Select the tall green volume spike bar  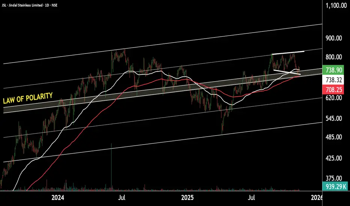111,167
